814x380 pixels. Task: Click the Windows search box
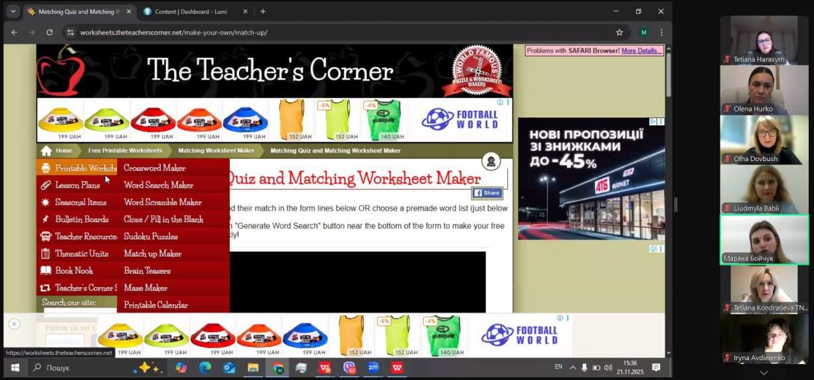pyautogui.click(x=80, y=367)
